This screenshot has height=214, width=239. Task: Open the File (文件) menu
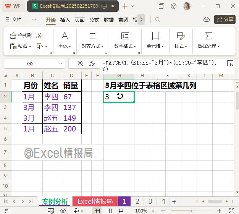pos(14,19)
